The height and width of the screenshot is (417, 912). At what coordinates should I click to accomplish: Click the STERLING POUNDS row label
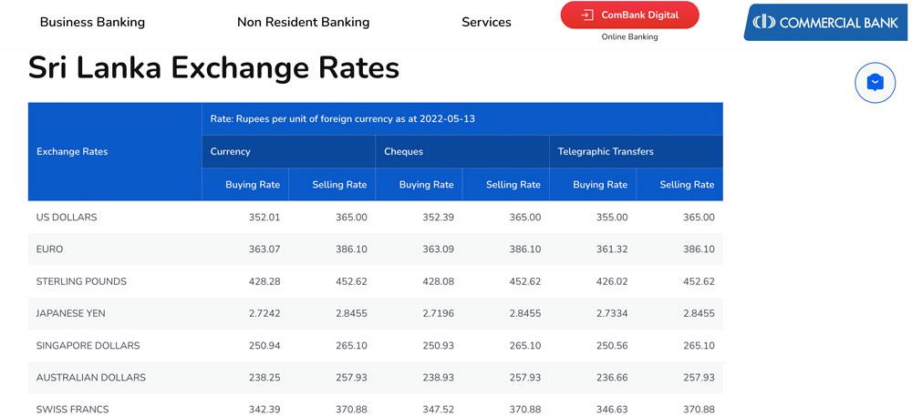81,281
